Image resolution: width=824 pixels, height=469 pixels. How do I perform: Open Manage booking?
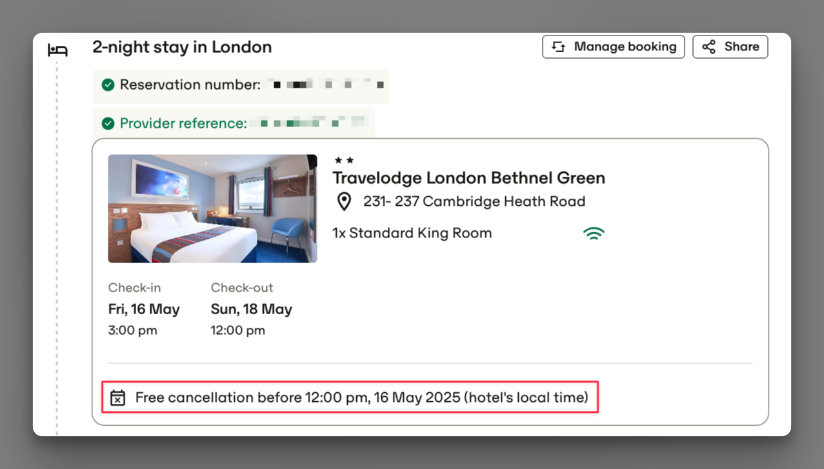(x=613, y=47)
